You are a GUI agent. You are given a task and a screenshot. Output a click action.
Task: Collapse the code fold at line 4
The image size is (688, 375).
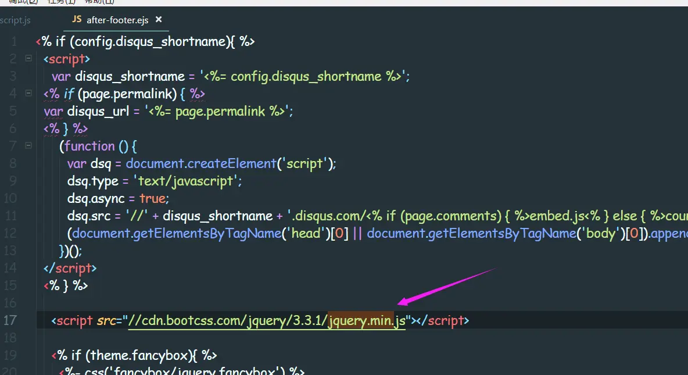28,93
